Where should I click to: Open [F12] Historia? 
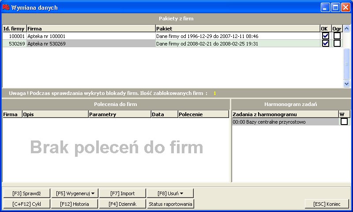74,204
